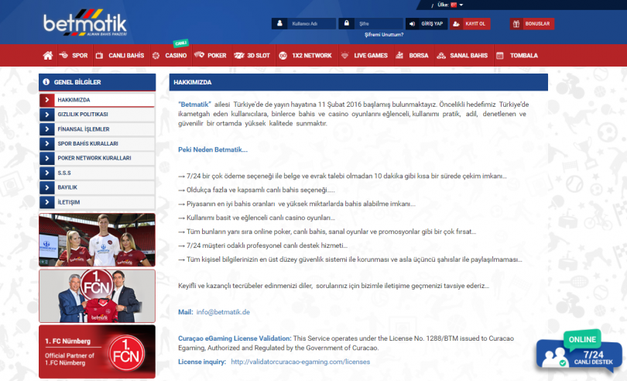Click the info@betmatik.de email link
Image resolution: width=627 pixels, height=381 pixels.
coord(223,312)
